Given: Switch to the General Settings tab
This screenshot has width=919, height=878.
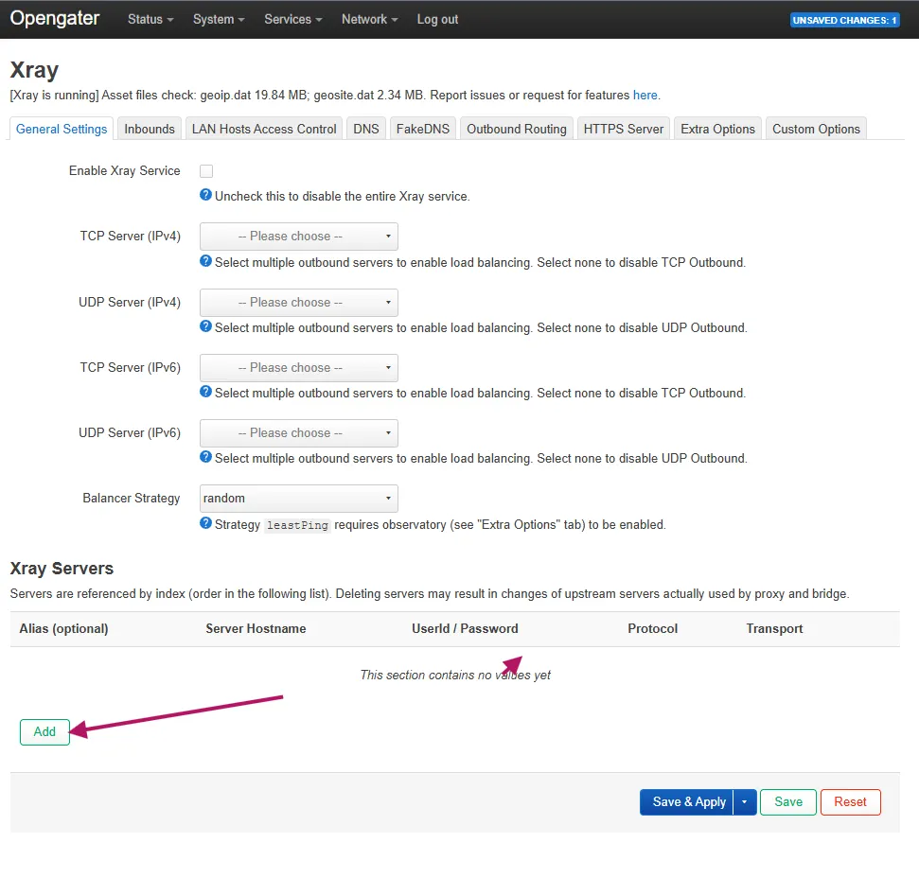Looking at the screenshot, I should point(62,129).
